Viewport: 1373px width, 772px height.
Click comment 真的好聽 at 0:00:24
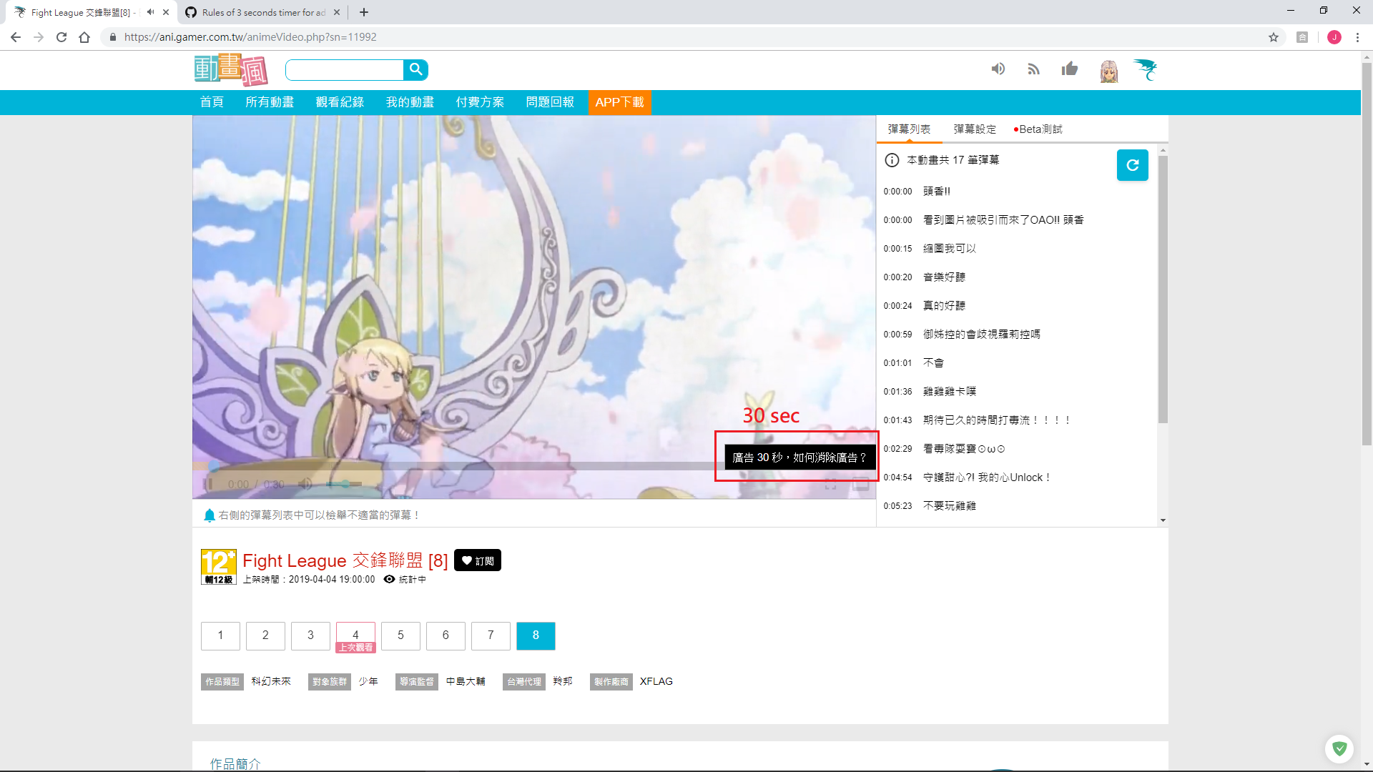[x=944, y=306]
